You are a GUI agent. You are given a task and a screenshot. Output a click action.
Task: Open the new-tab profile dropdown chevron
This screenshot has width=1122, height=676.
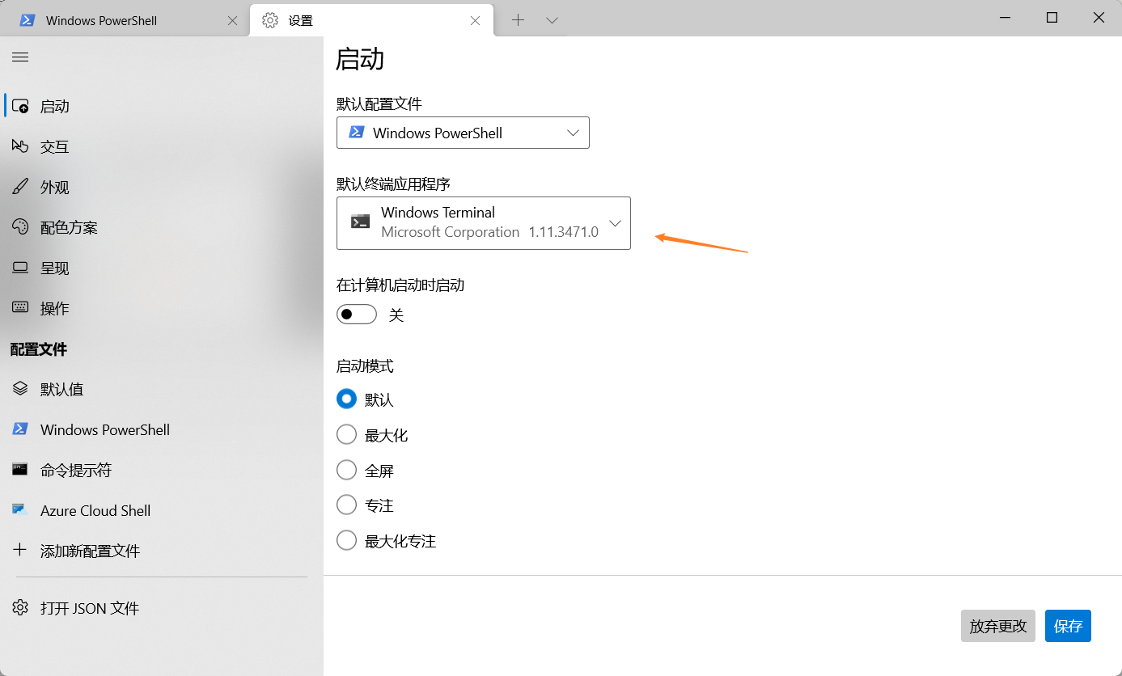tap(553, 20)
